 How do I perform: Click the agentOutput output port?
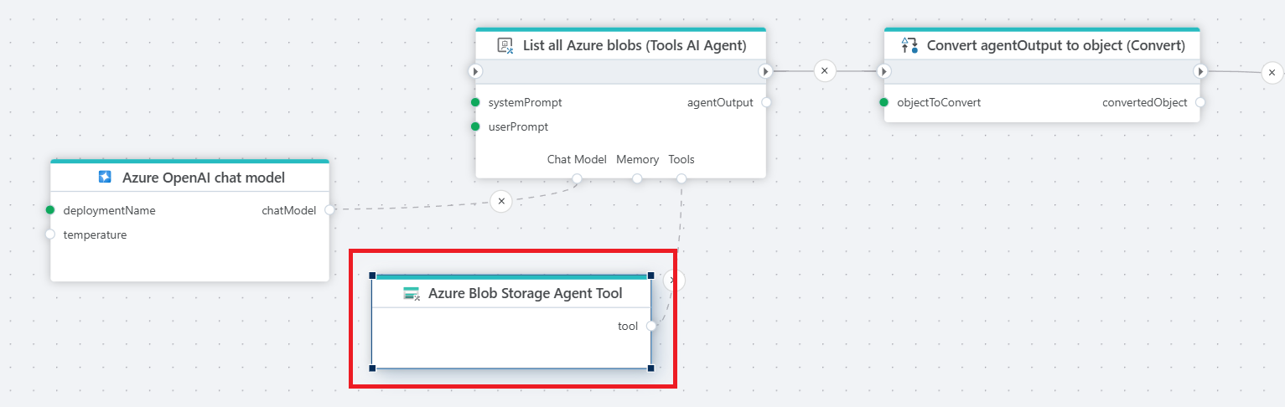[x=765, y=102]
